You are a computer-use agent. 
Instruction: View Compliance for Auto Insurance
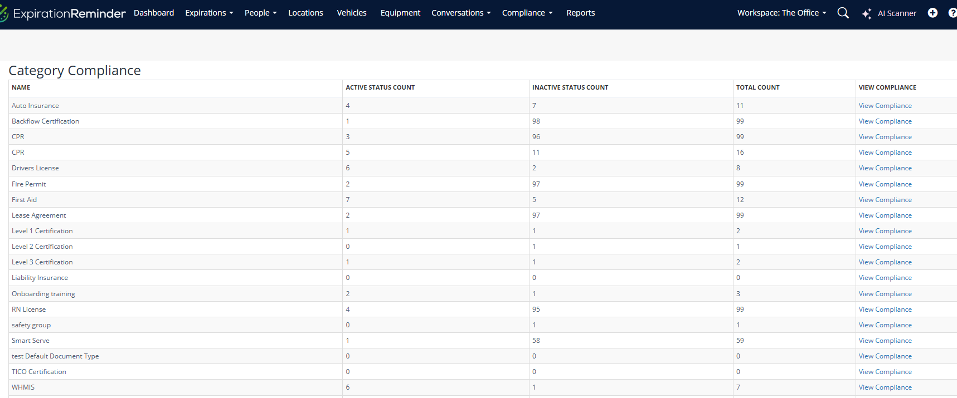(885, 106)
